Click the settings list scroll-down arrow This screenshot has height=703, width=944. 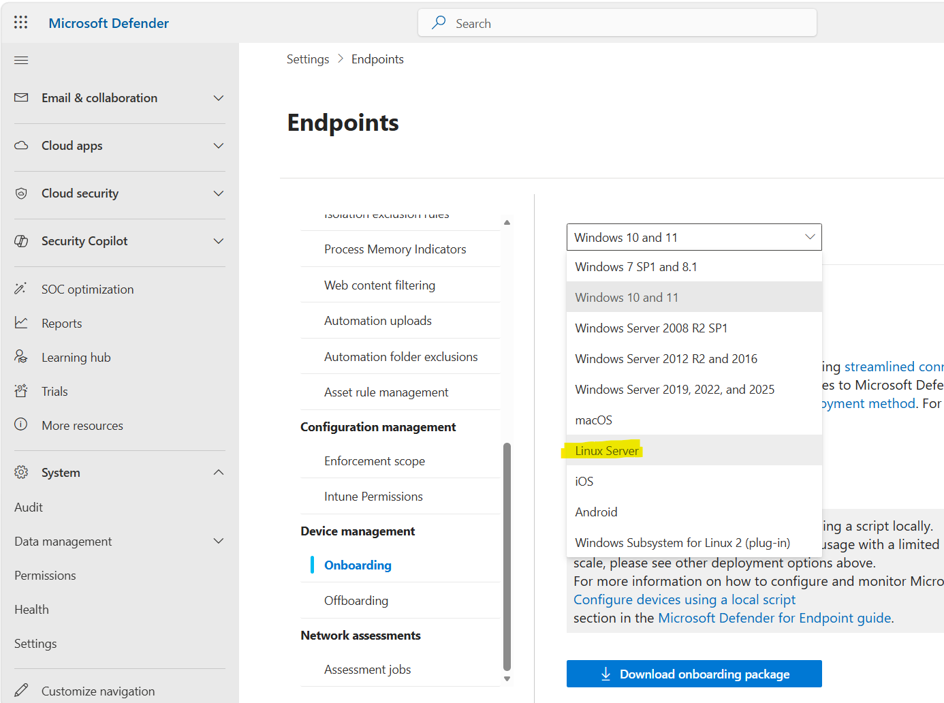[x=507, y=678]
